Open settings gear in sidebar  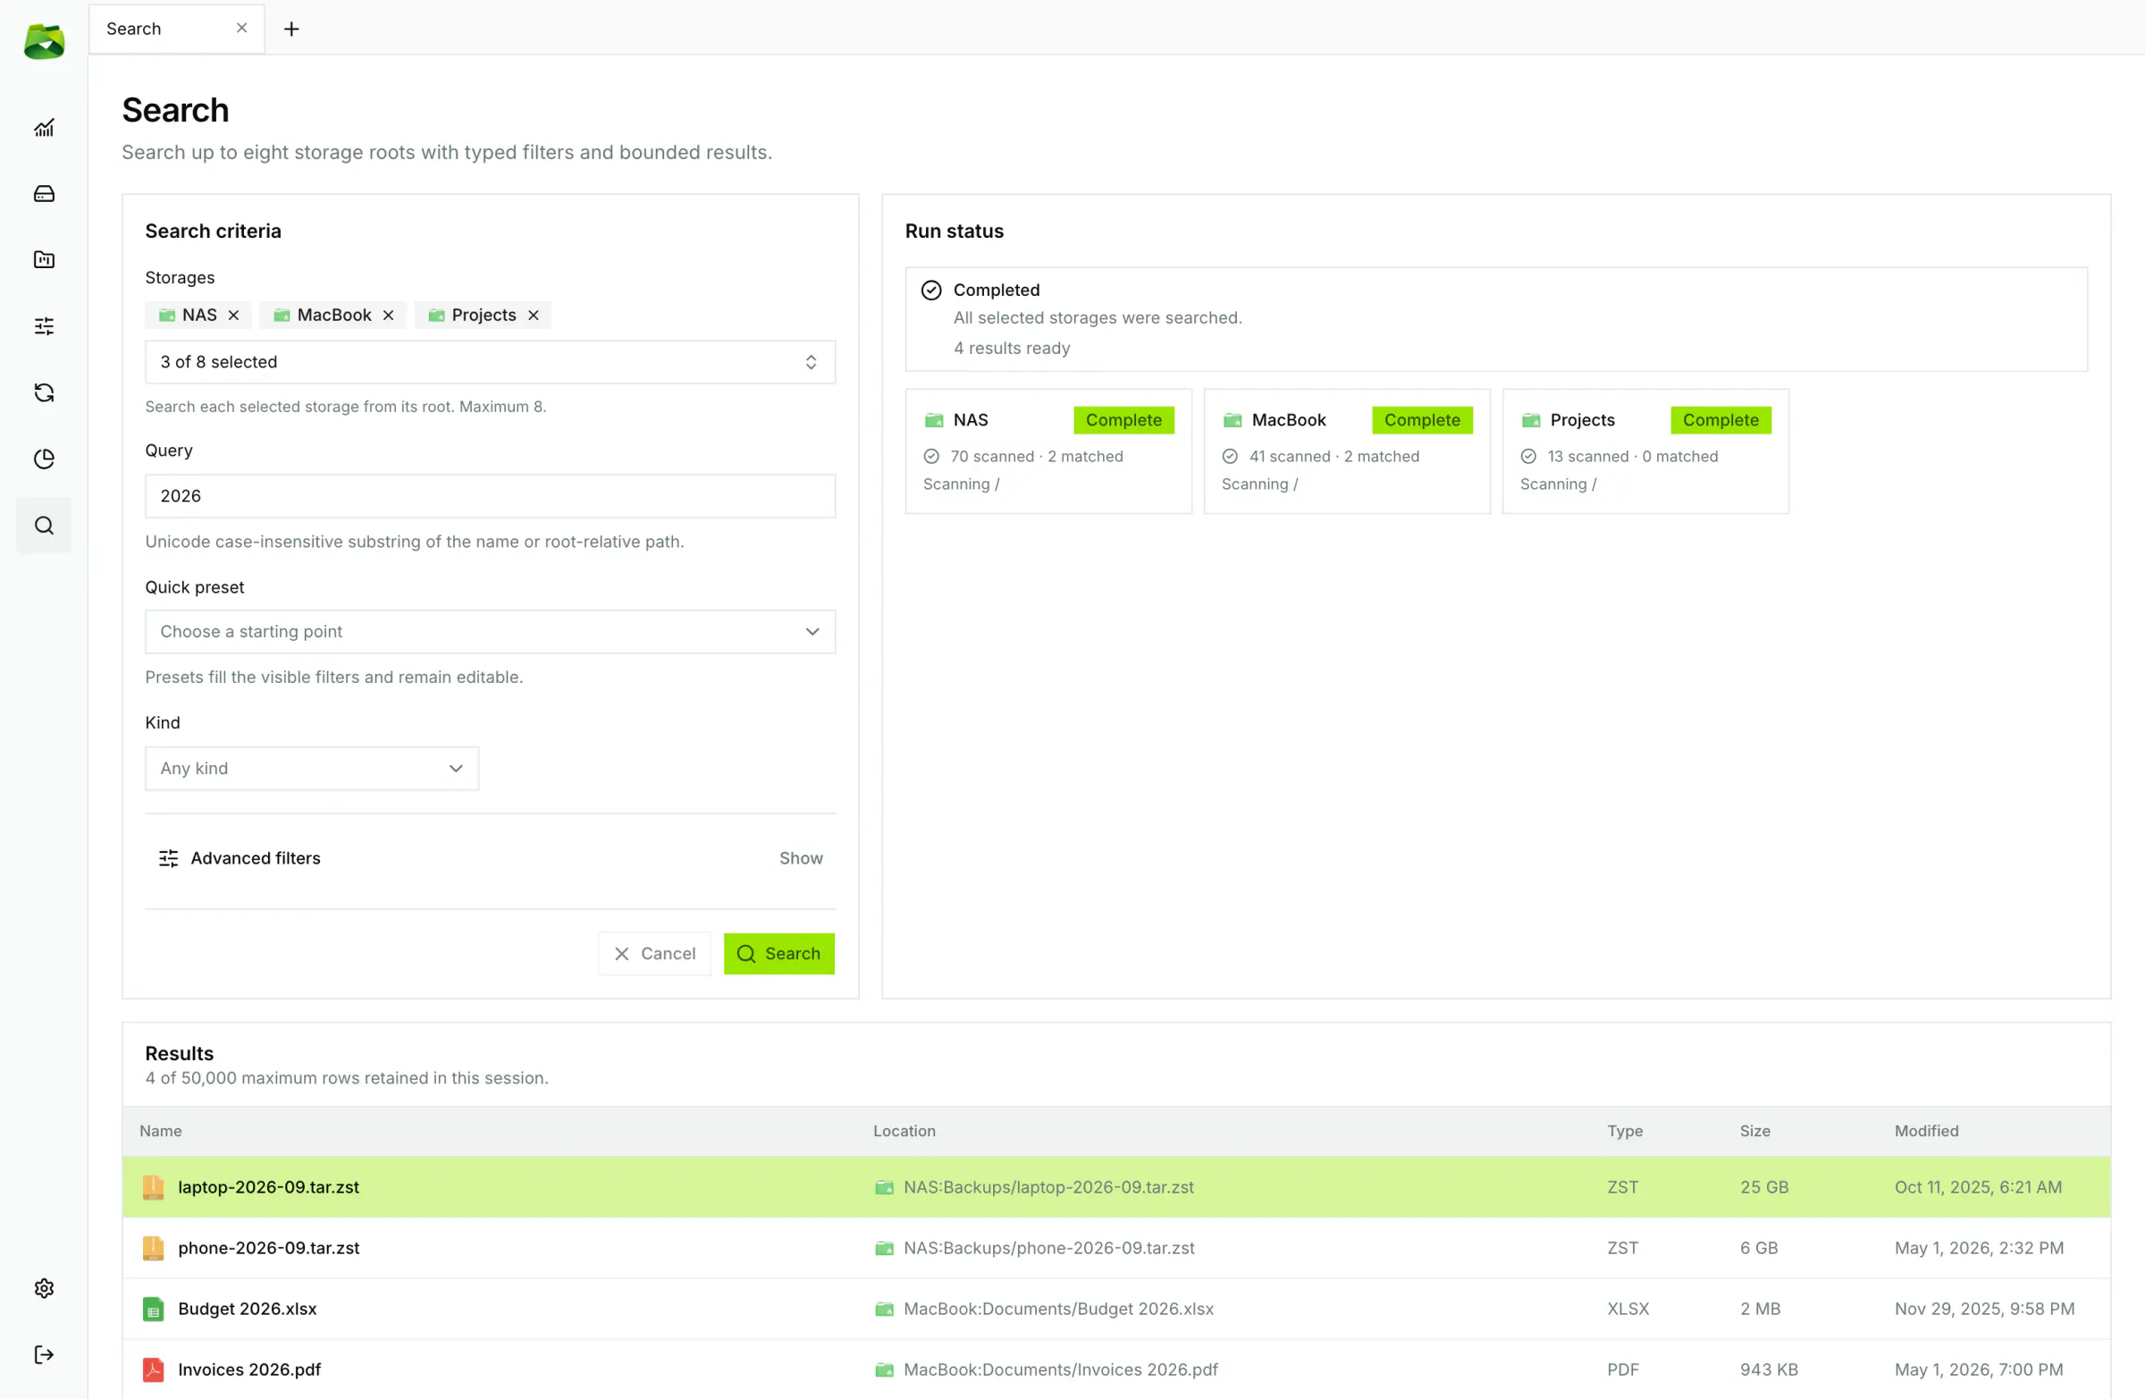tap(44, 1288)
